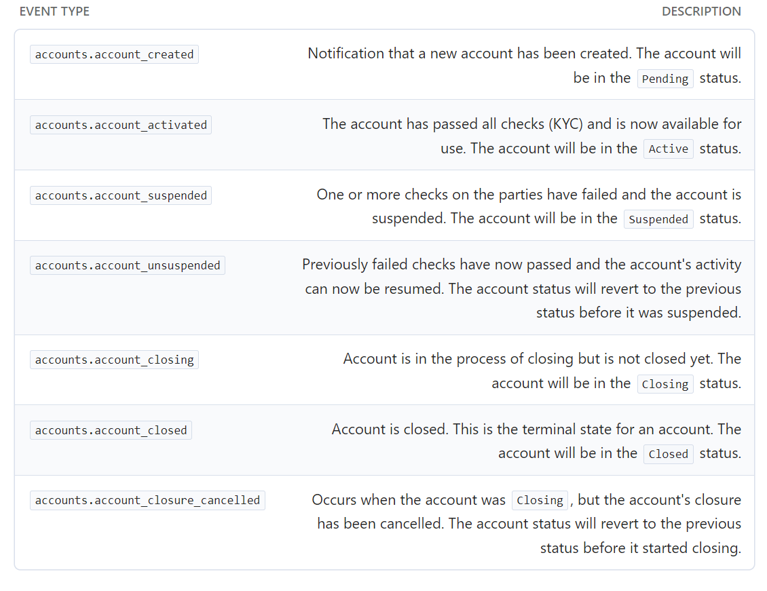This screenshot has height=591, width=767.
Task: Click the accounts.account_suspended event code
Action: point(121,195)
